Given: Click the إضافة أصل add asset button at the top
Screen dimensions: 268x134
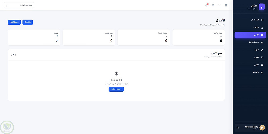Looking at the screenshot, I should (x=14, y=22).
